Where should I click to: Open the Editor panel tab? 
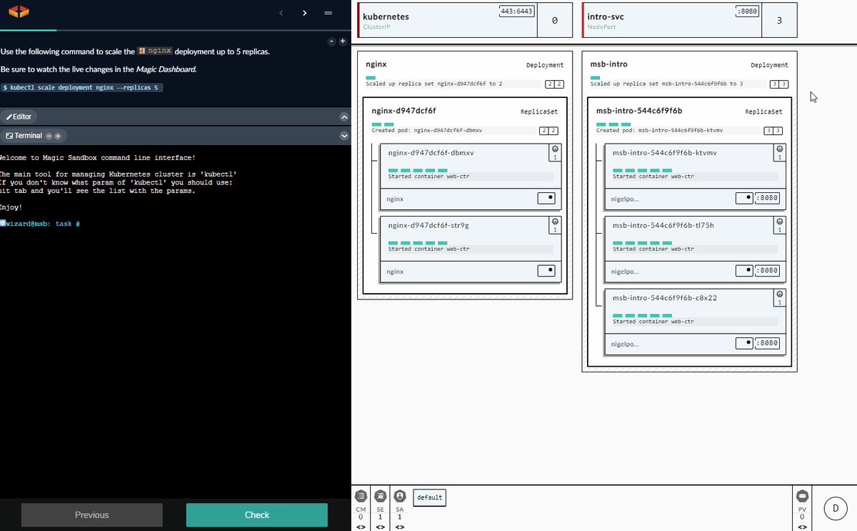tap(19, 116)
